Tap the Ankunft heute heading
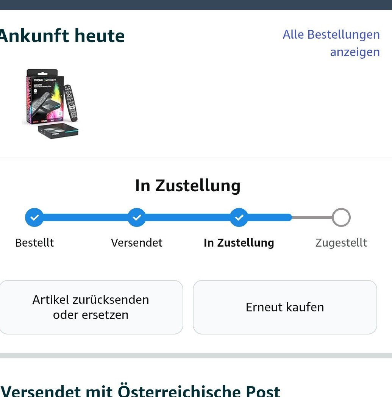 tap(62, 36)
